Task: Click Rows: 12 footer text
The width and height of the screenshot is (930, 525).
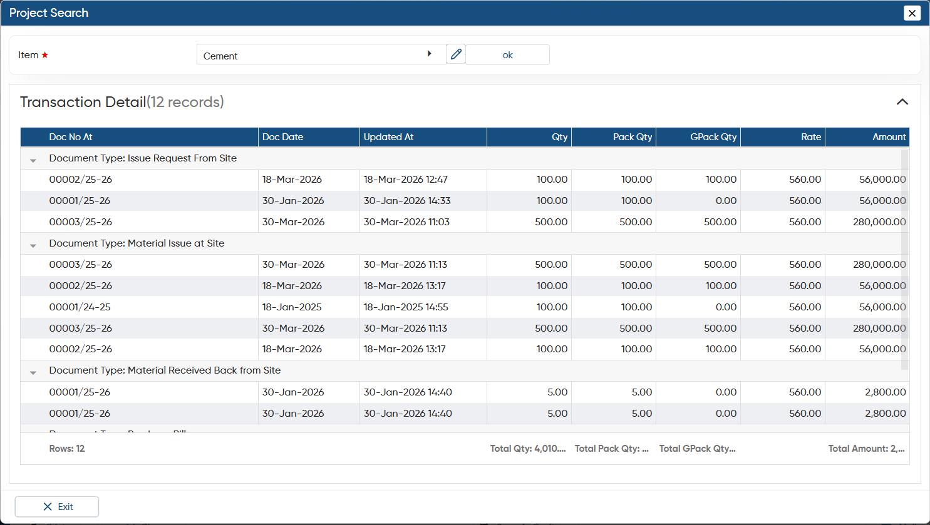Action: click(x=67, y=449)
